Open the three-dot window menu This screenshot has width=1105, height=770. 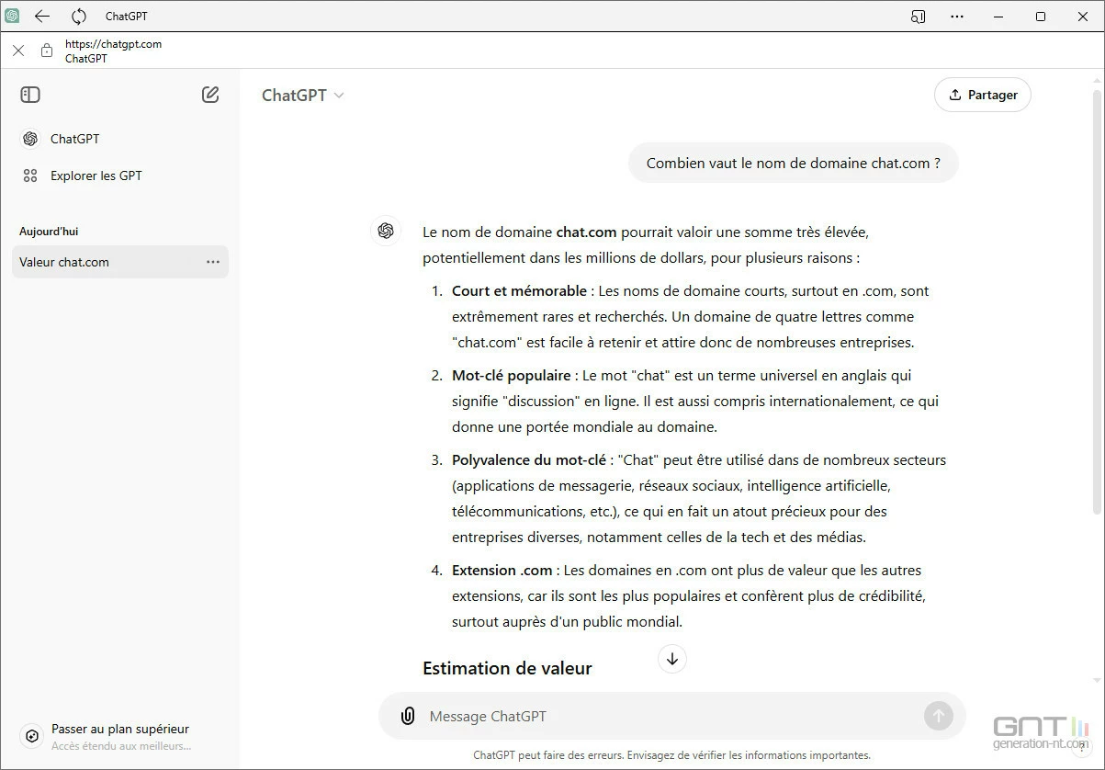click(x=957, y=17)
